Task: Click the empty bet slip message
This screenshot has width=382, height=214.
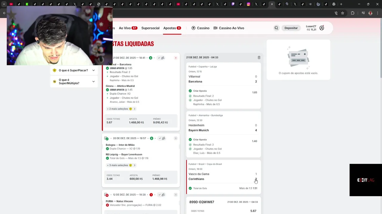Action: pos(298,73)
